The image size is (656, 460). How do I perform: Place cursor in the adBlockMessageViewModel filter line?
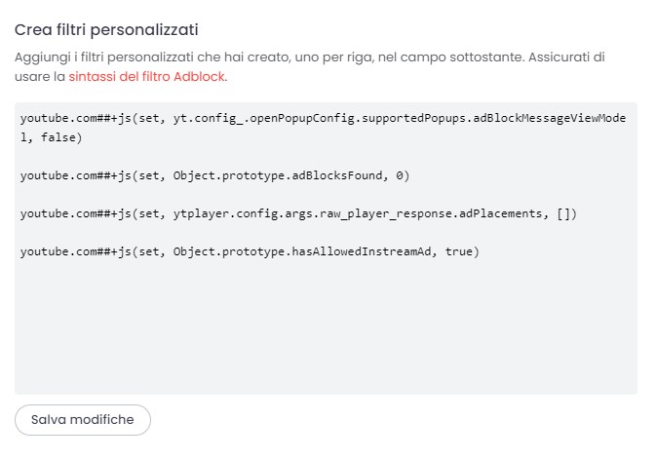click(x=323, y=118)
